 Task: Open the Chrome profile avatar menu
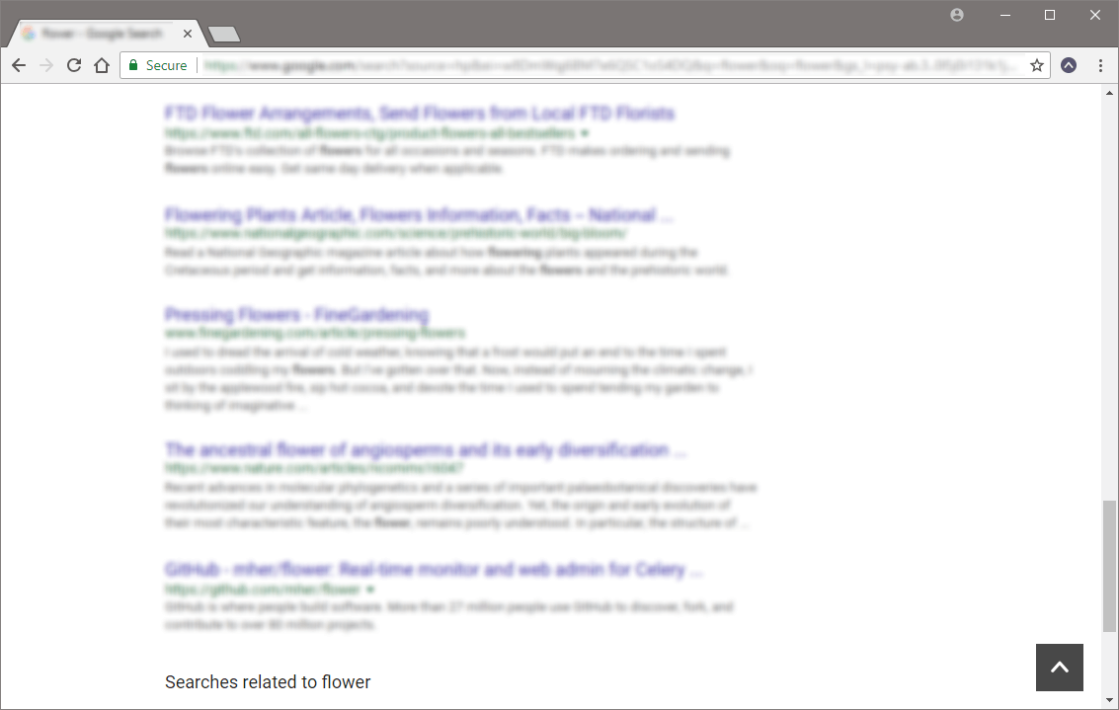coord(957,15)
